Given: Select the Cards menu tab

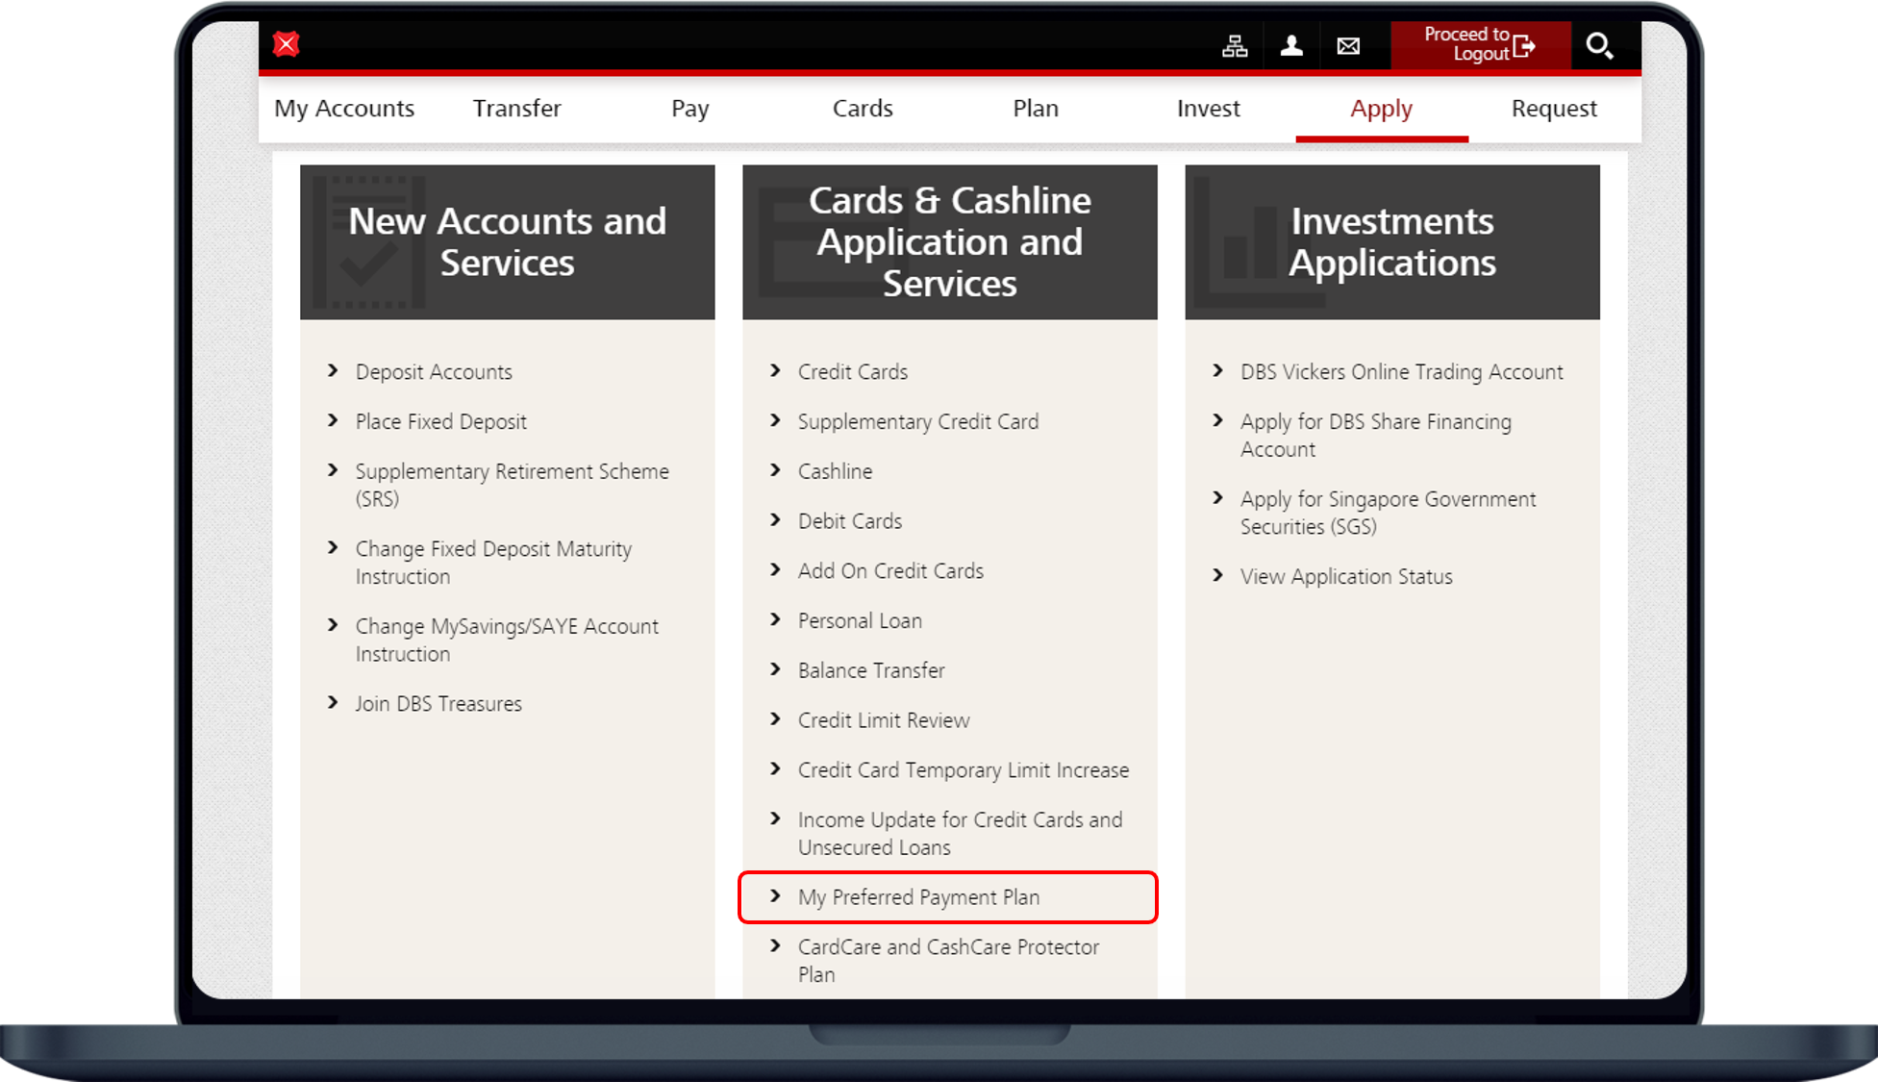Looking at the screenshot, I should tap(863, 109).
